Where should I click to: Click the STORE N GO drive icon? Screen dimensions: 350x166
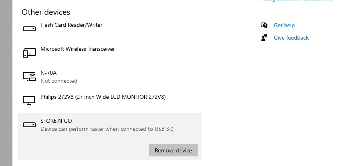coord(29,125)
